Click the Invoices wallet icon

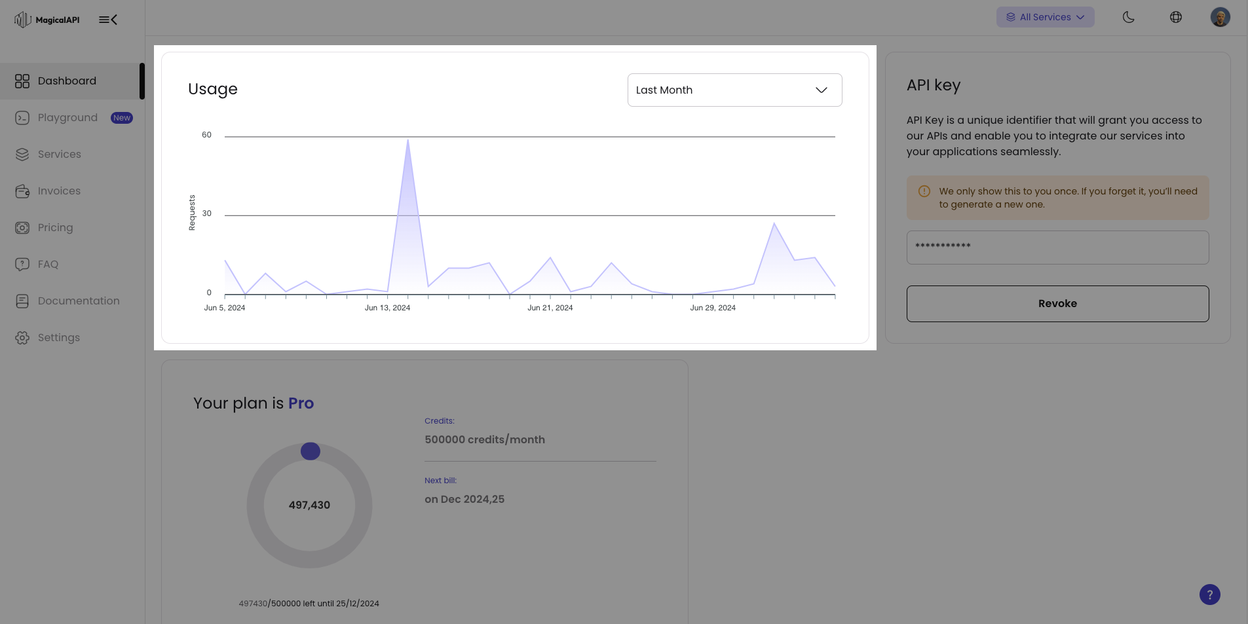pos(22,191)
